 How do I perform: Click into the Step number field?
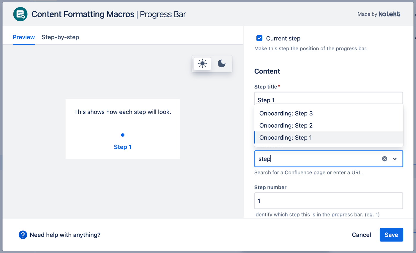329,201
